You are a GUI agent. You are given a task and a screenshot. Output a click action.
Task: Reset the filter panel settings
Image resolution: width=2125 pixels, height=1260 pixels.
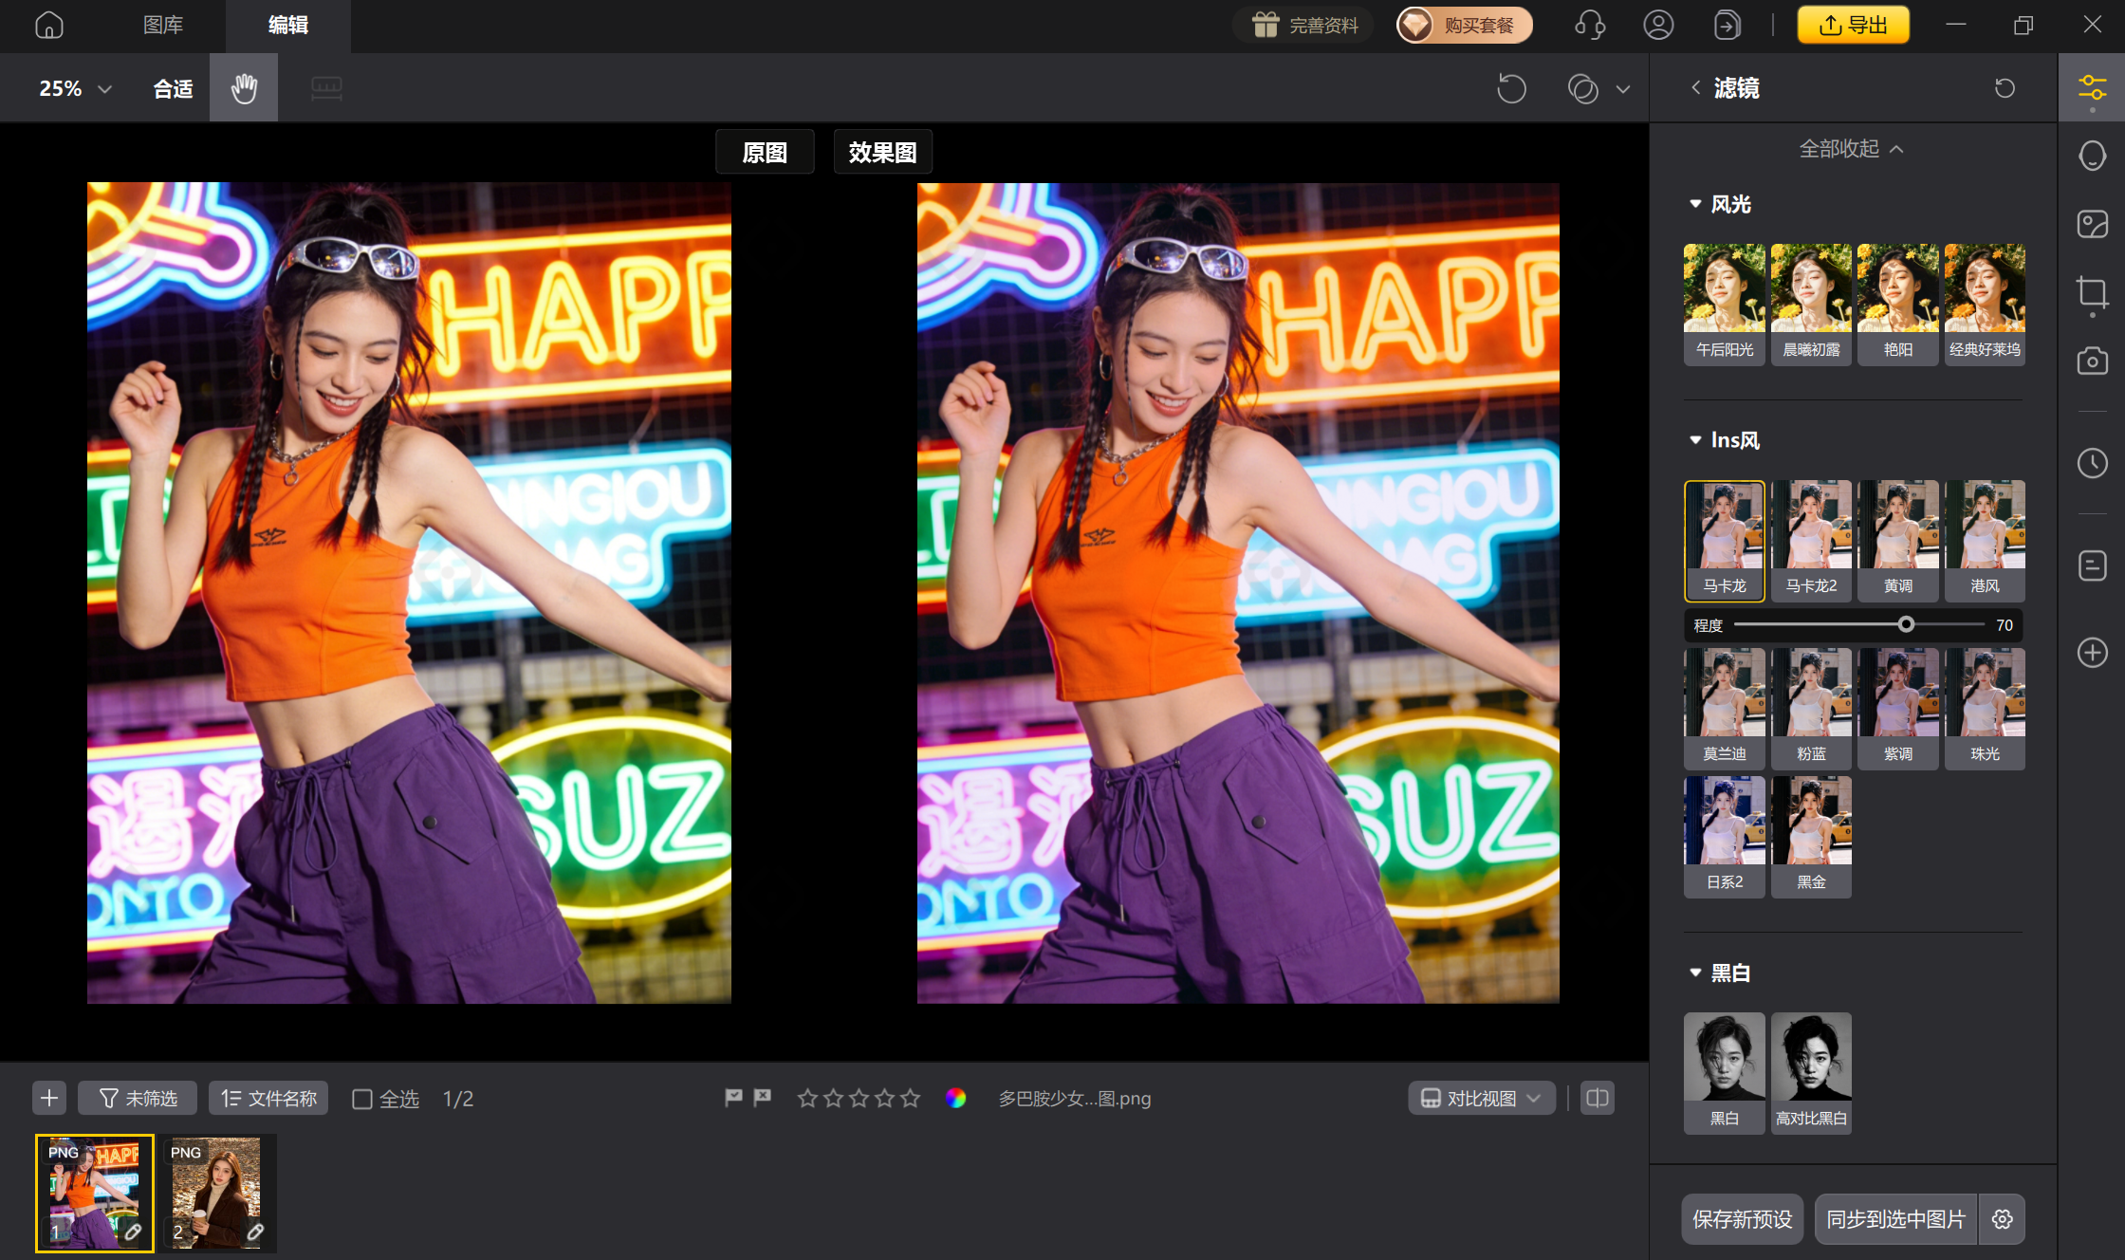(x=2005, y=88)
